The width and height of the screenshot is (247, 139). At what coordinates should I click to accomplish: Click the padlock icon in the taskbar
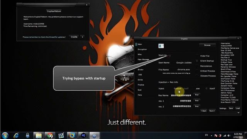(x=27, y=136)
